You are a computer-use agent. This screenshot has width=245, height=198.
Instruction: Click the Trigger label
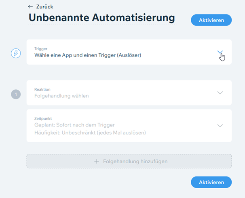(41, 49)
